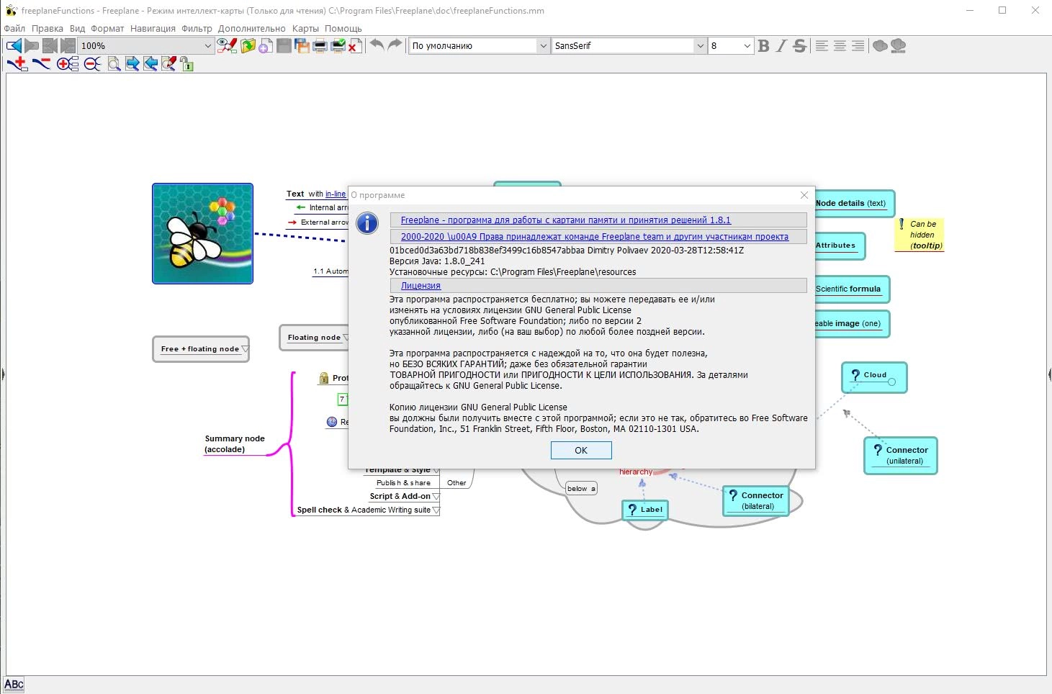Click the printer with green check icon

[x=338, y=45]
